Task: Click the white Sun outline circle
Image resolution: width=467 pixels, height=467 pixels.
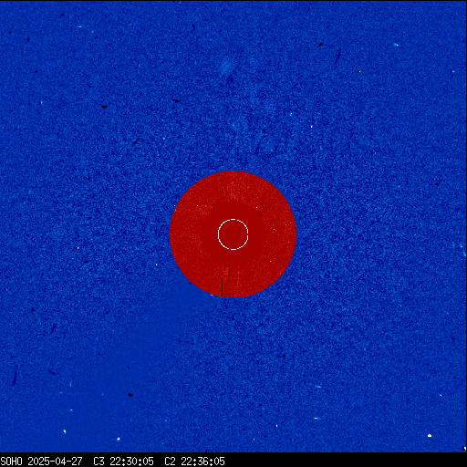Action: click(x=233, y=234)
